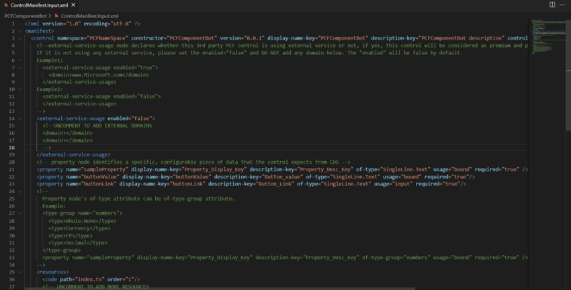The width and height of the screenshot is (571, 290).
Task: Click "Example2:" comment text
Action: pyautogui.click(x=50, y=89)
